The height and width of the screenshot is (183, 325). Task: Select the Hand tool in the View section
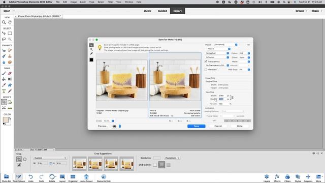(10, 22)
